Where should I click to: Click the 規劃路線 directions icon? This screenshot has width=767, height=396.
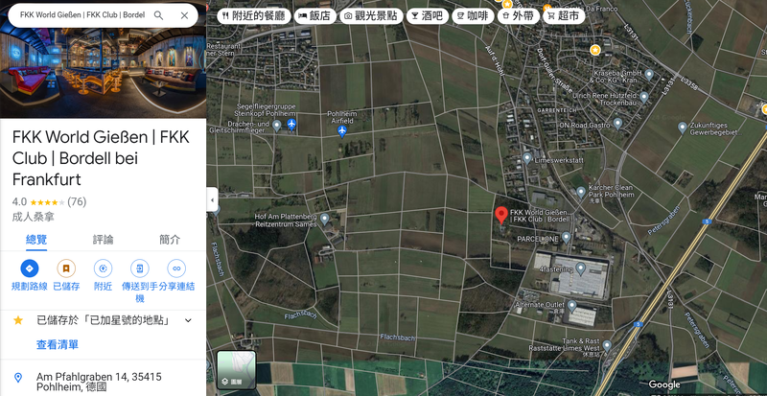(x=29, y=268)
